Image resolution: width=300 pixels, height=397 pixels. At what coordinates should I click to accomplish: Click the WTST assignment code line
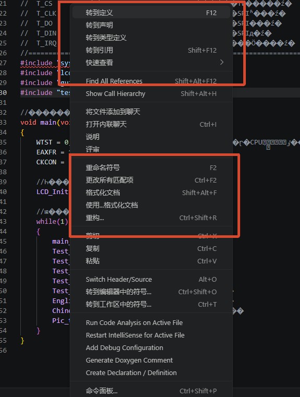53,142
